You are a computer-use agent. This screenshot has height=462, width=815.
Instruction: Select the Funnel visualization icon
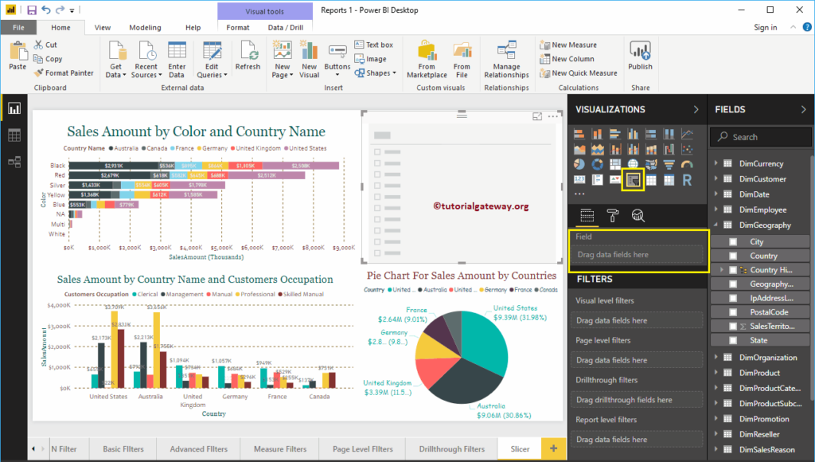[669, 164]
